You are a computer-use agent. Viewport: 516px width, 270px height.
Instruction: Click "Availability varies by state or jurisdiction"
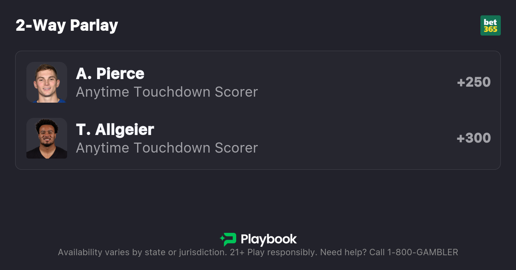(x=142, y=252)
